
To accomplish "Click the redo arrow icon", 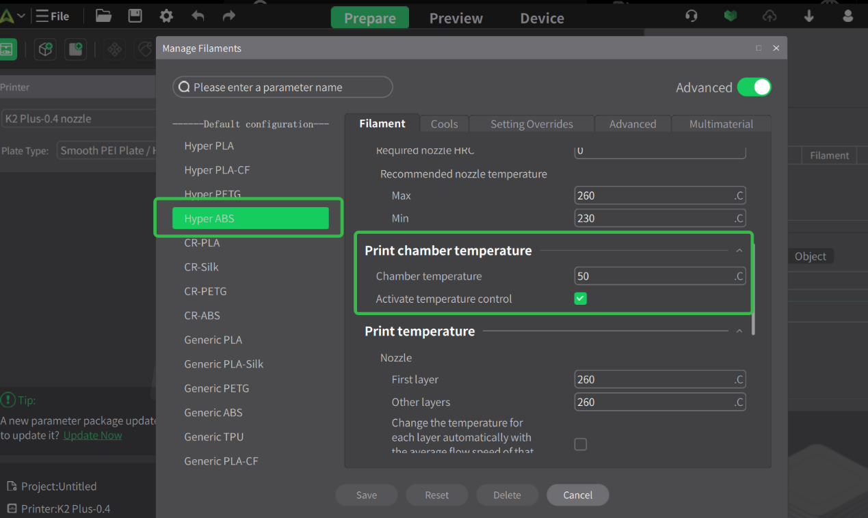I will [229, 16].
